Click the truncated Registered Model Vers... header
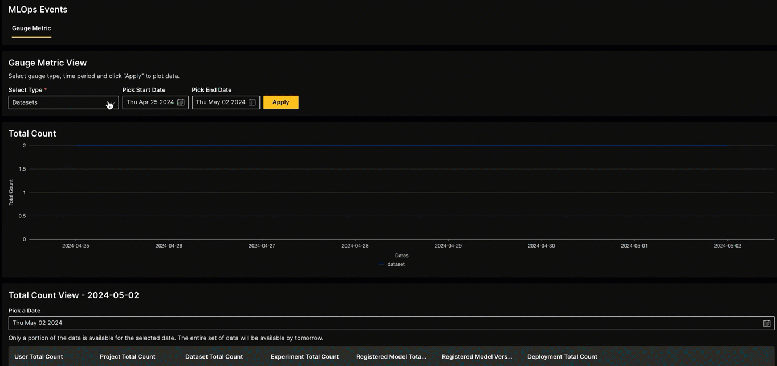Image resolution: width=777 pixels, height=366 pixels. [477, 357]
